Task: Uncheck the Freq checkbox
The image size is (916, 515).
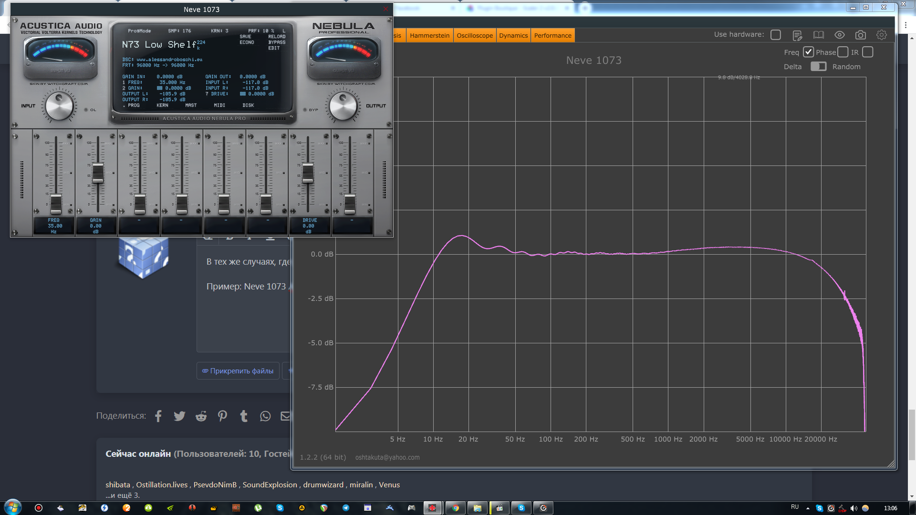Action: pos(808,52)
